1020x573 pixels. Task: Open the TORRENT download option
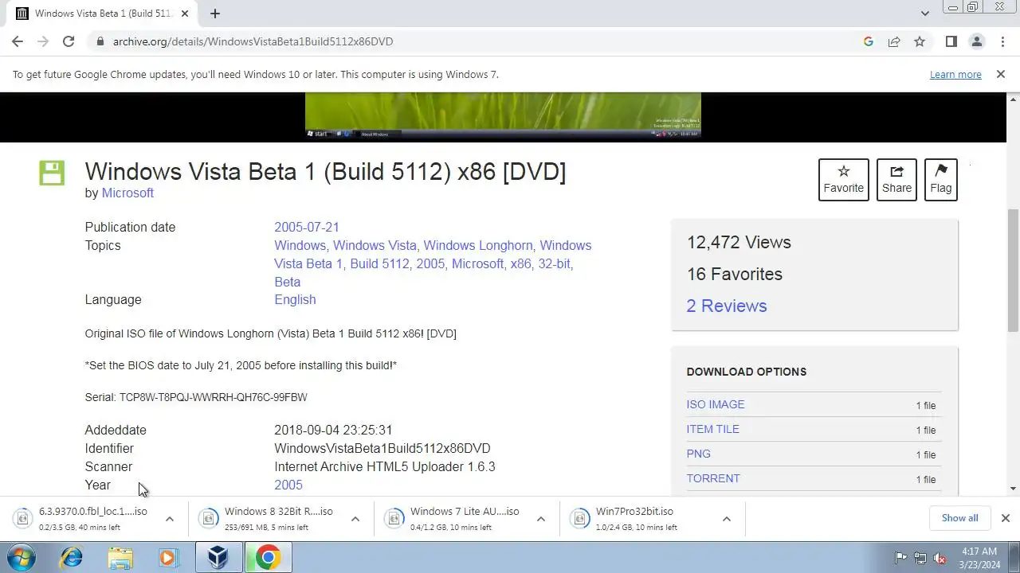point(713,478)
